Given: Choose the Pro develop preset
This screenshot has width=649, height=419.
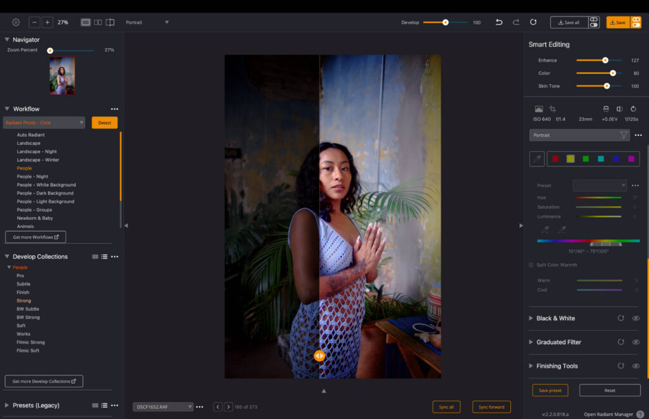Looking at the screenshot, I should pos(20,275).
